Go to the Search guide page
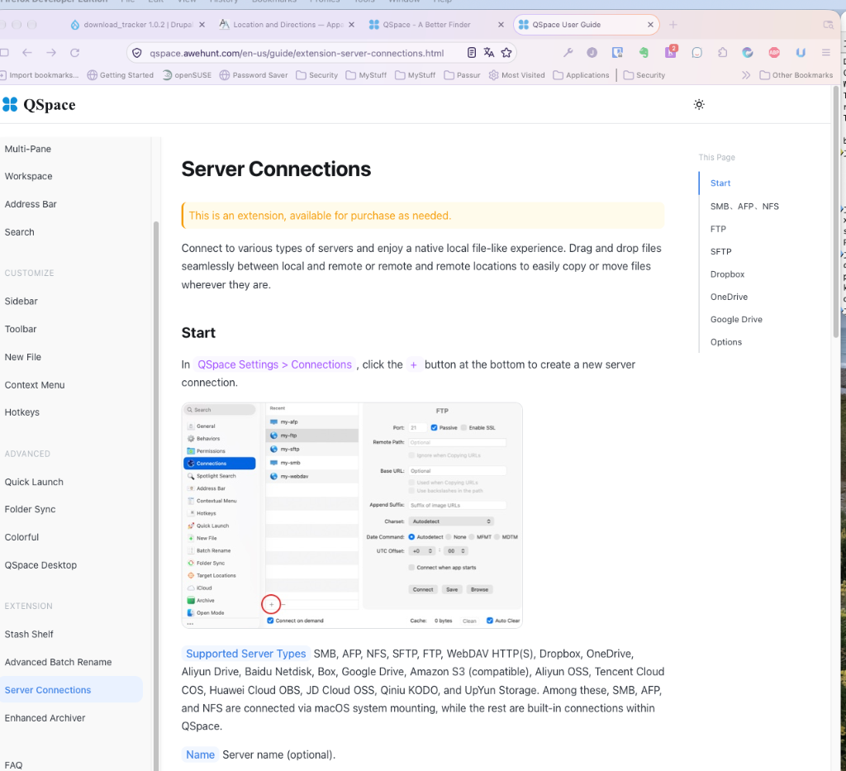The height and width of the screenshot is (771, 846). (20, 232)
